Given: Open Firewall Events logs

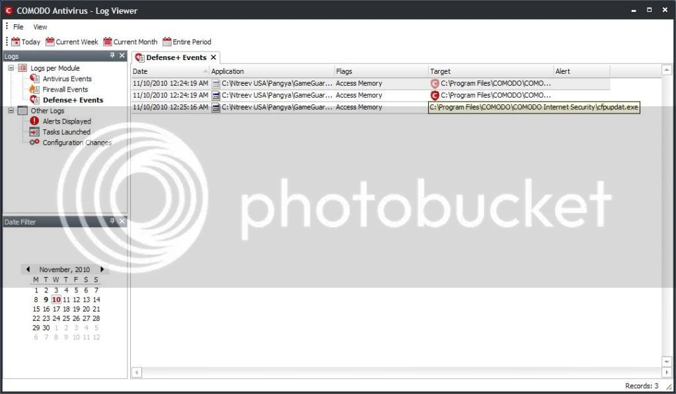Looking at the screenshot, I should pyautogui.click(x=65, y=90).
